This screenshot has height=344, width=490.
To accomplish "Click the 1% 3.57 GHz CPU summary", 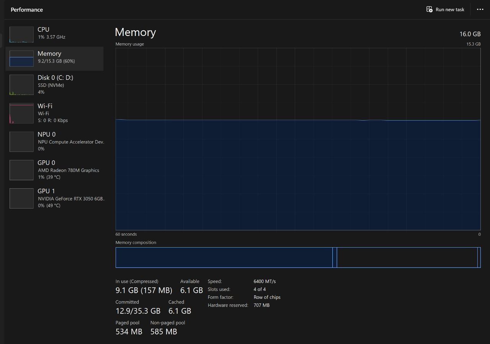I will 52,37.
